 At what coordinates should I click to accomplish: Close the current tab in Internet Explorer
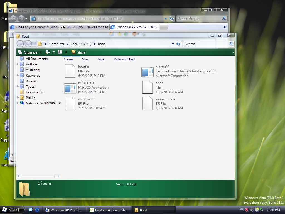(x=225, y=27)
